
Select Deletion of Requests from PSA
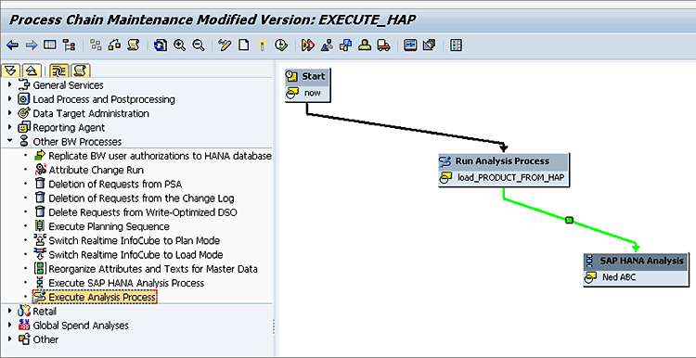pyautogui.click(x=115, y=185)
